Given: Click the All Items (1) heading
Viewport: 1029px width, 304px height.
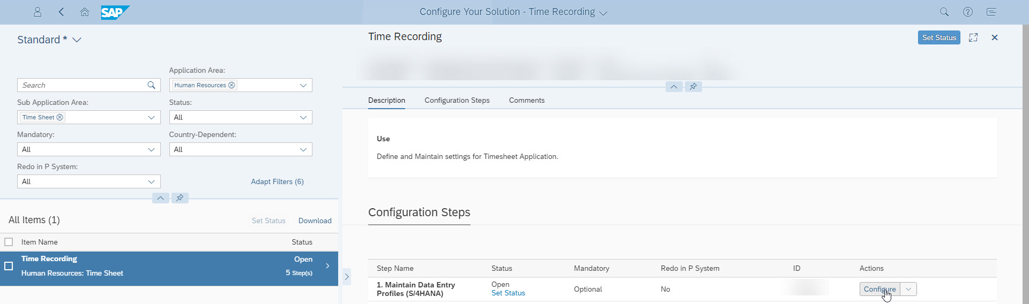Looking at the screenshot, I should [x=34, y=220].
